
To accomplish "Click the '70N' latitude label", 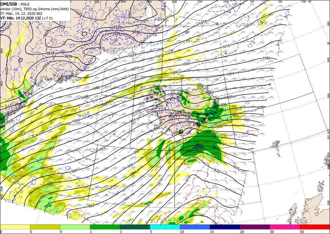I will 304,1.
